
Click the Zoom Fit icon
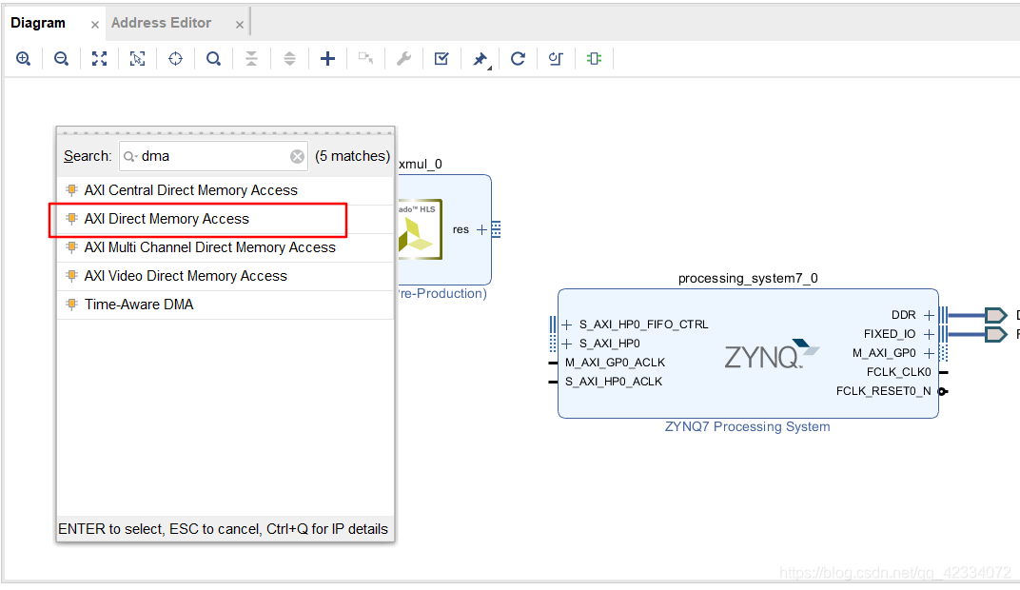100,59
